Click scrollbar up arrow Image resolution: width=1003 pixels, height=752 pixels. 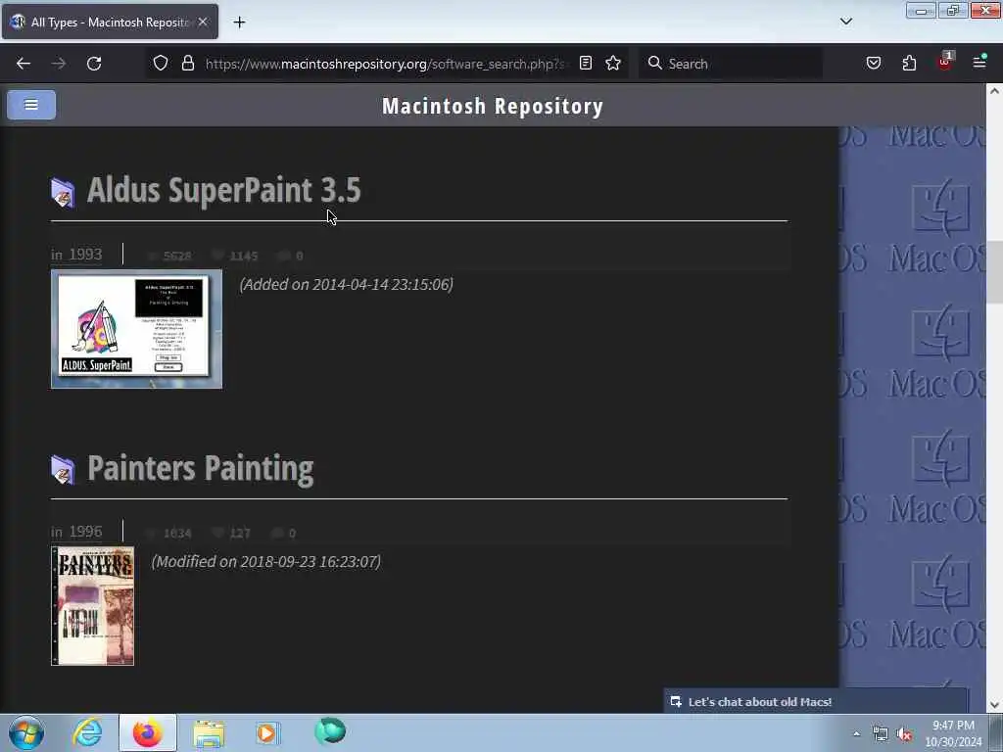[994, 91]
